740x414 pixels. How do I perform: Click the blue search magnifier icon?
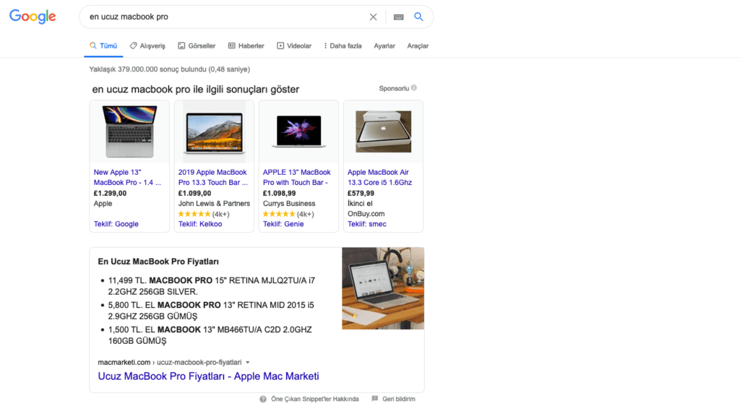(418, 17)
